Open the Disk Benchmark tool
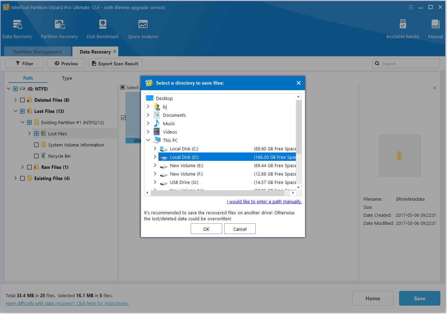447x314 pixels. [102, 25]
